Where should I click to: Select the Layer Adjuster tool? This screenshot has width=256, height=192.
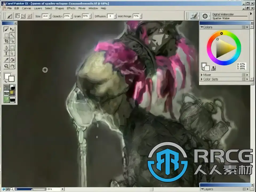tap(12, 29)
